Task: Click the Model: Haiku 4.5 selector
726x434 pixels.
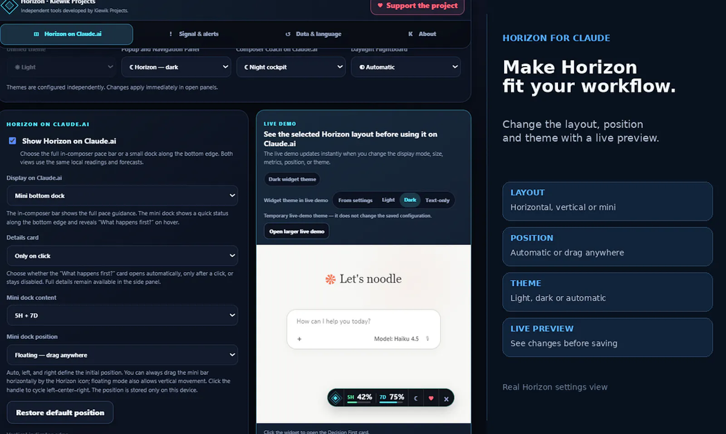Action: (x=396, y=339)
